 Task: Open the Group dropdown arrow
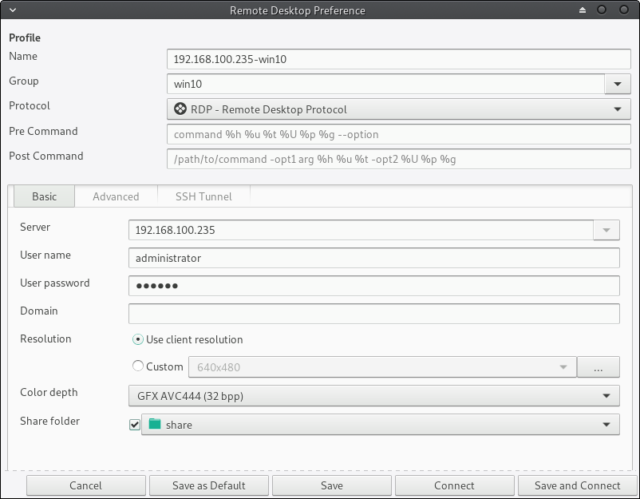[x=618, y=84]
